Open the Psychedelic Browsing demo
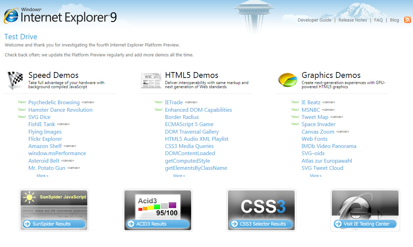Screen dimensions: 413x247 54,102
